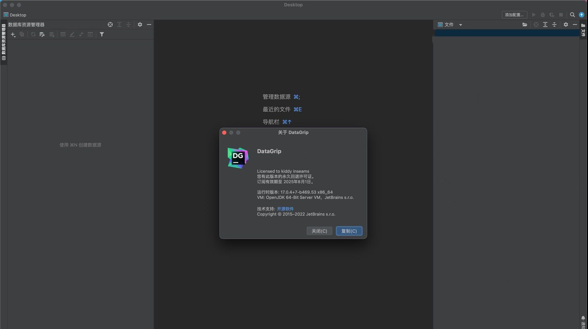Open the 文件 panel view dropdown arrow
The width and height of the screenshot is (588, 329).
click(x=461, y=24)
